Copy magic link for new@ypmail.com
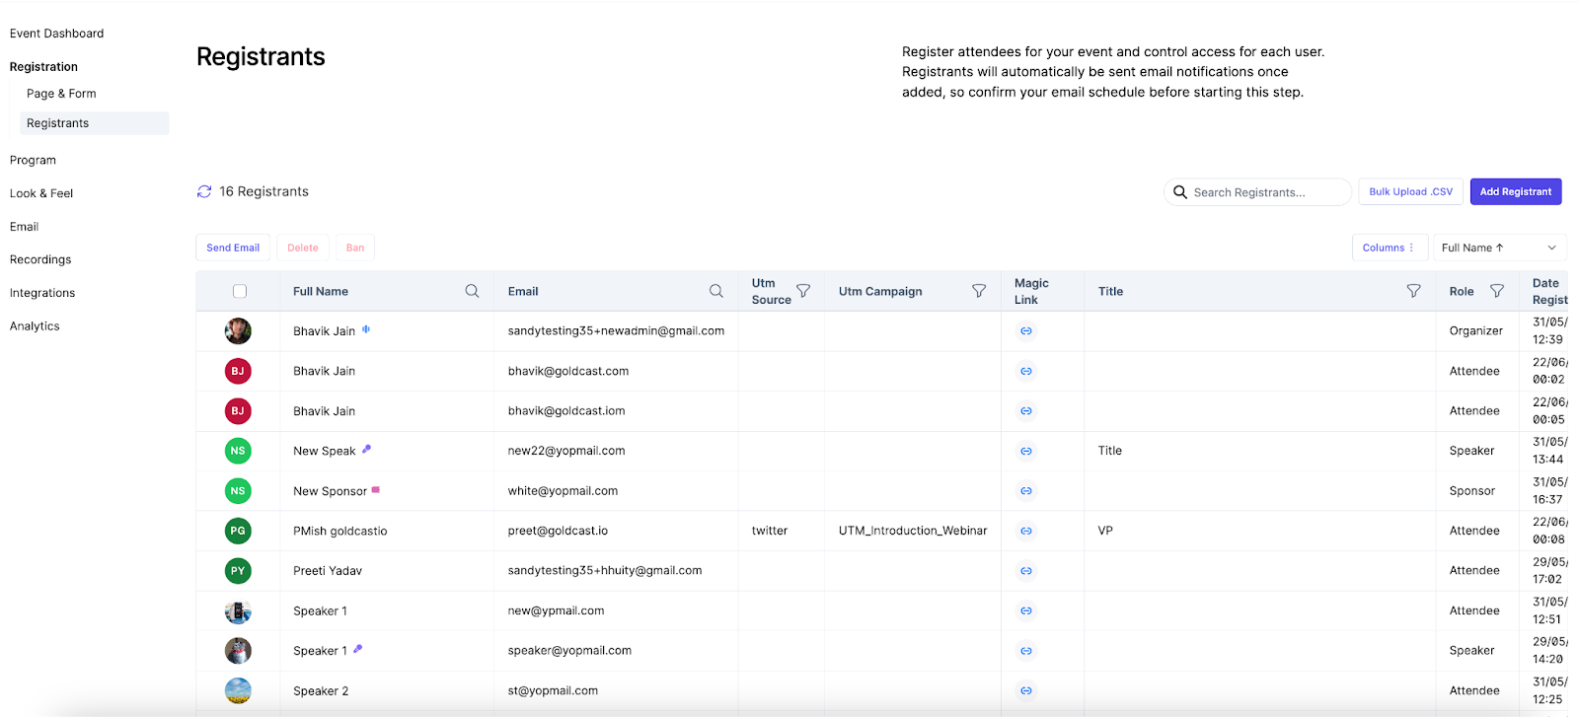Image resolution: width=1579 pixels, height=717 pixels. pos(1026,610)
